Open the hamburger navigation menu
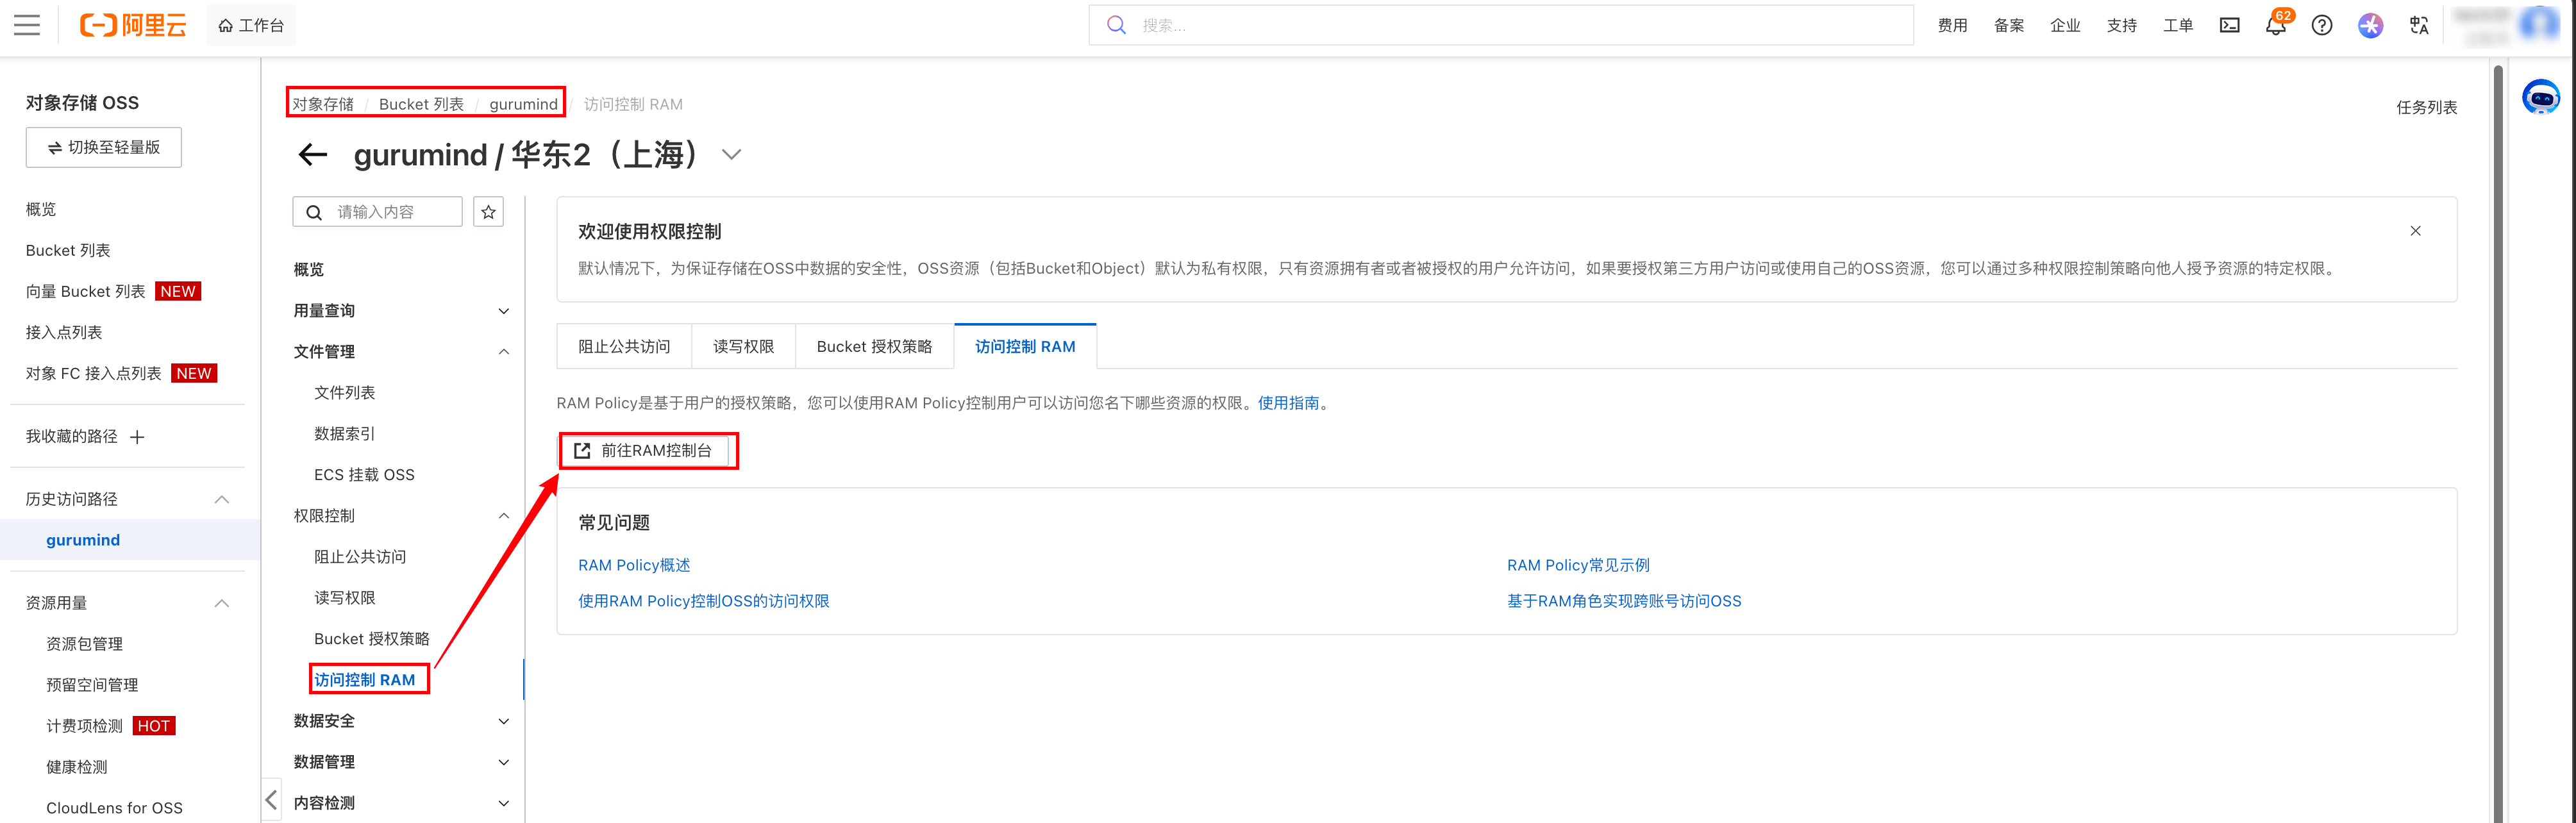 click(27, 25)
